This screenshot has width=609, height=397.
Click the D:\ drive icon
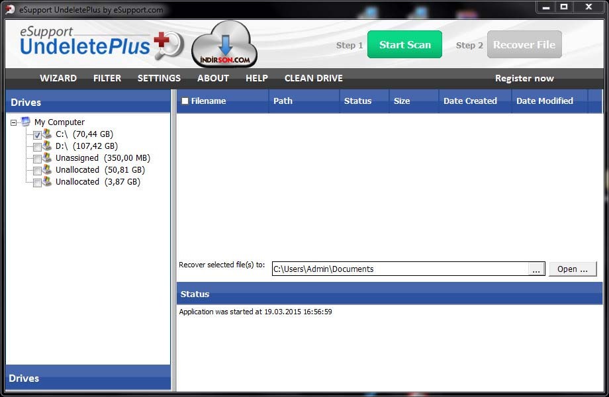click(47, 146)
